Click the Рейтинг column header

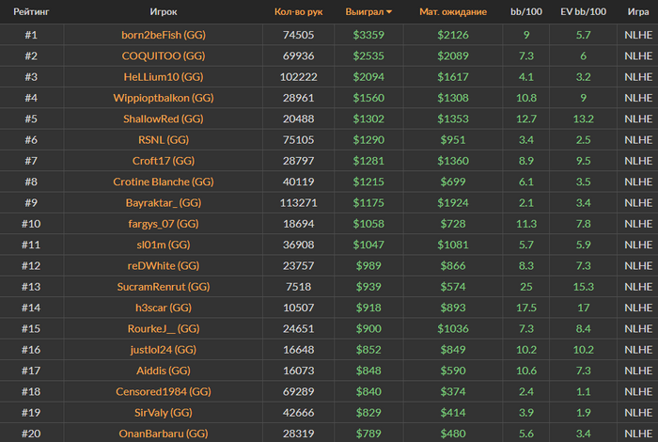click(x=31, y=11)
